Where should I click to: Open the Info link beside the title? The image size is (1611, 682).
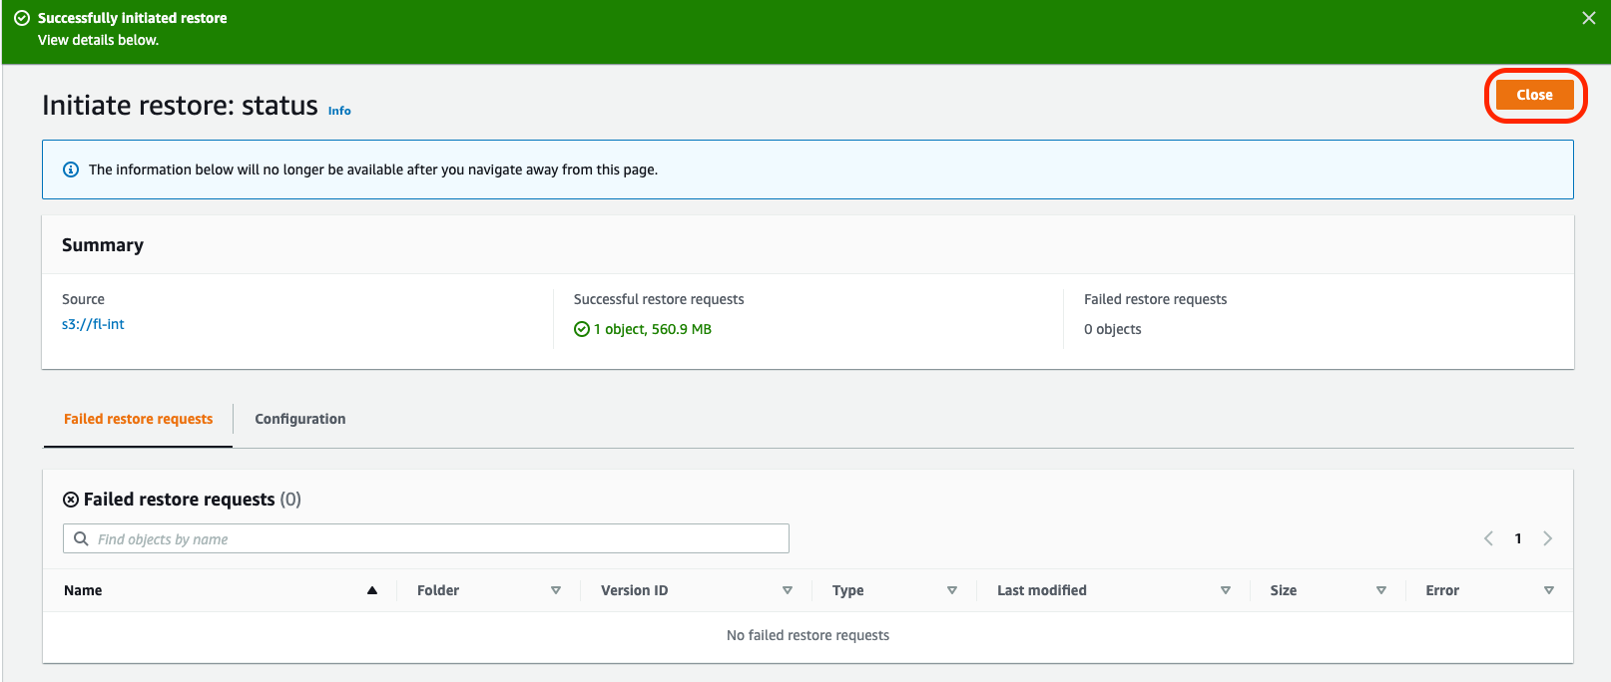339,111
